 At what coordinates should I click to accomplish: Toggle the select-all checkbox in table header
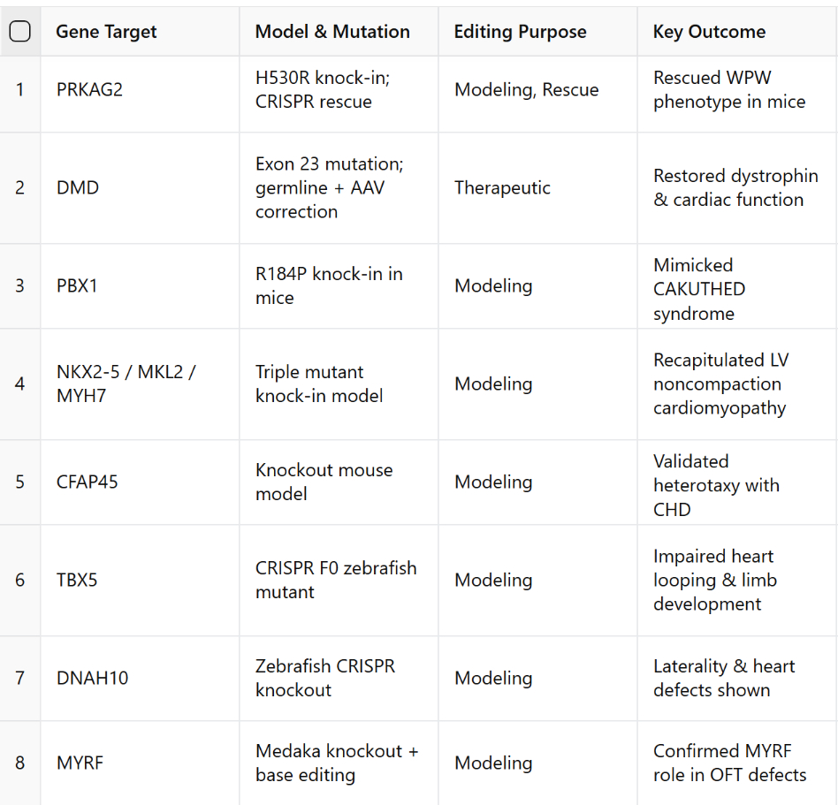19,32
